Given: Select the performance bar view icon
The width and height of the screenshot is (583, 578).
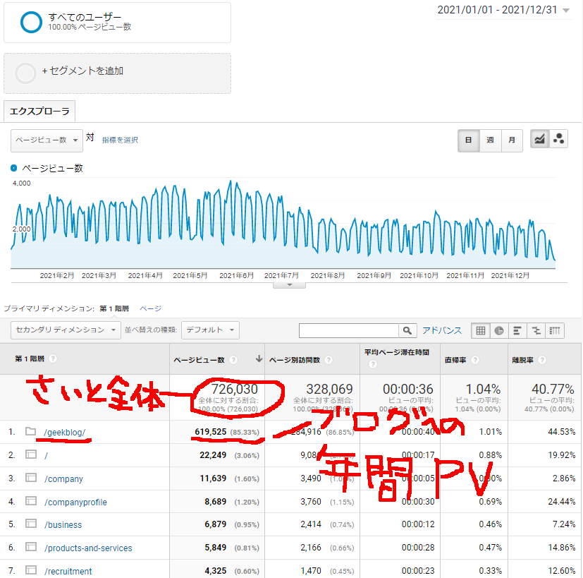Looking at the screenshot, I should (x=518, y=330).
